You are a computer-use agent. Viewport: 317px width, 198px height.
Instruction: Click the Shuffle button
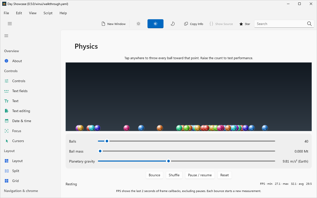[x=174, y=175]
